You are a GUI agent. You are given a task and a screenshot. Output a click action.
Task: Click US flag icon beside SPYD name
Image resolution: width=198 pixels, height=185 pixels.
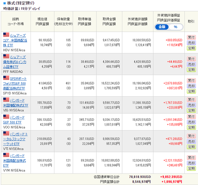pyautogui.click(x=6, y=78)
